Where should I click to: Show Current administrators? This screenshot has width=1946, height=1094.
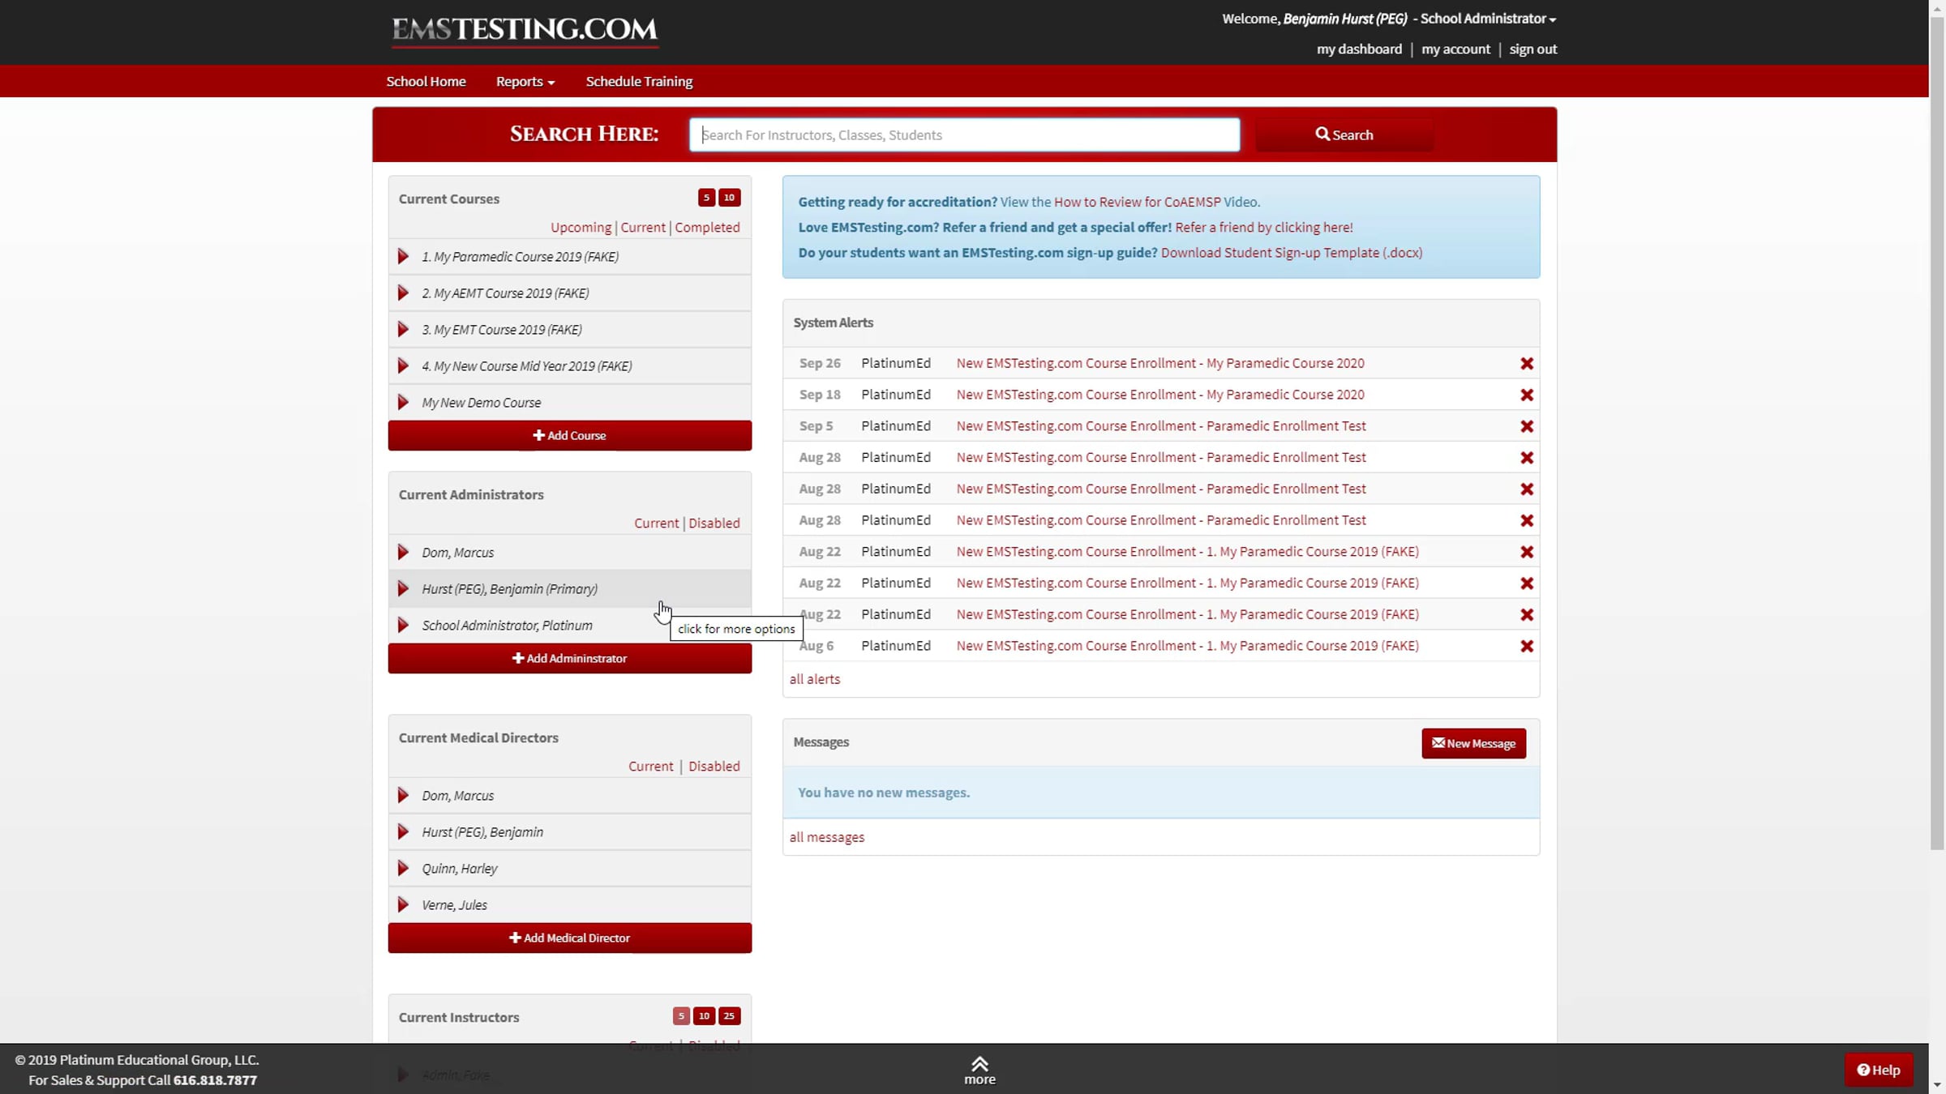click(656, 523)
